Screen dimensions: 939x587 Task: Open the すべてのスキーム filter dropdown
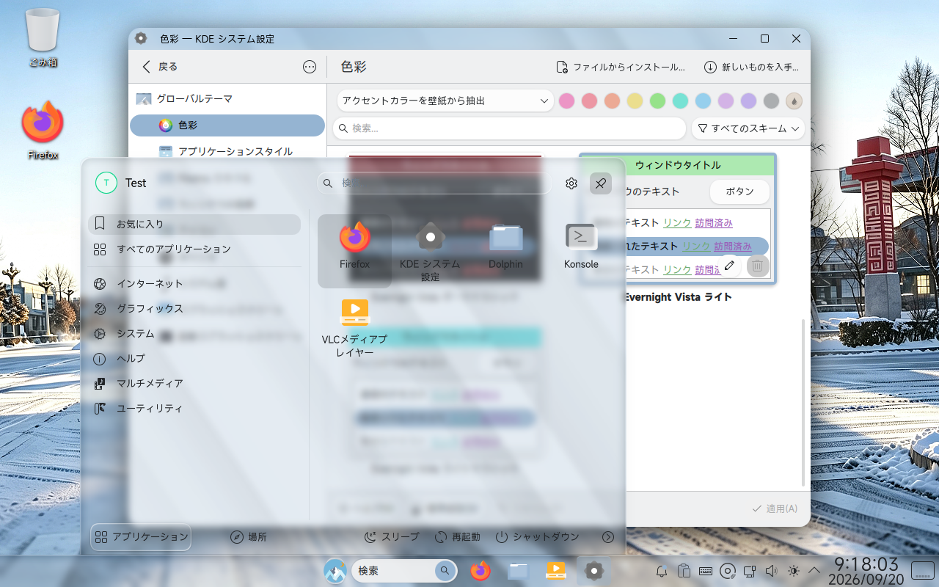click(x=748, y=128)
